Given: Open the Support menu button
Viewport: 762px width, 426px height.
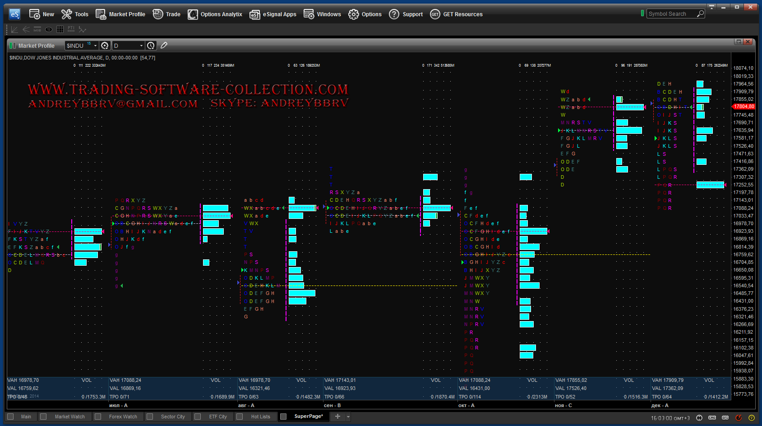Looking at the screenshot, I should coord(406,14).
